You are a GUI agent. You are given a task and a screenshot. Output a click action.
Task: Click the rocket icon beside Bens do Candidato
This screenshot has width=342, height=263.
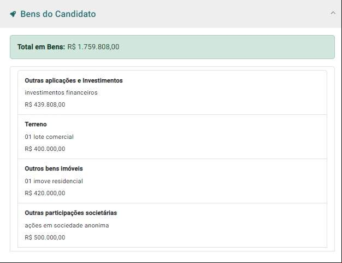(13, 14)
